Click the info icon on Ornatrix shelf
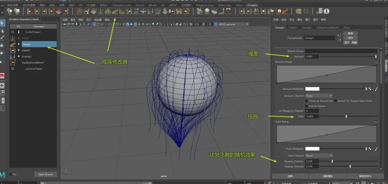Viewport: 388px width, 184px height. 327,11
